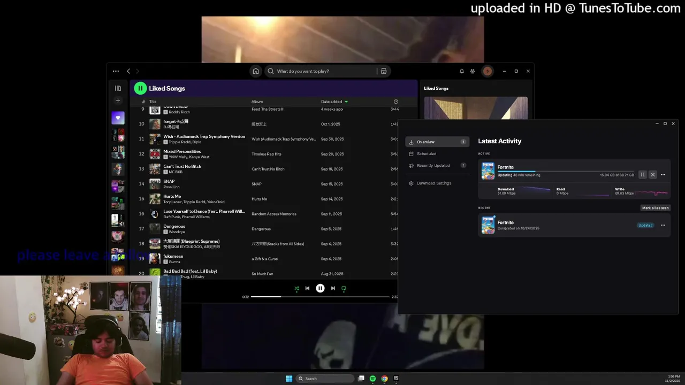Open Random Access Memories album link
685x385 pixels.
(x=274, y=214)
